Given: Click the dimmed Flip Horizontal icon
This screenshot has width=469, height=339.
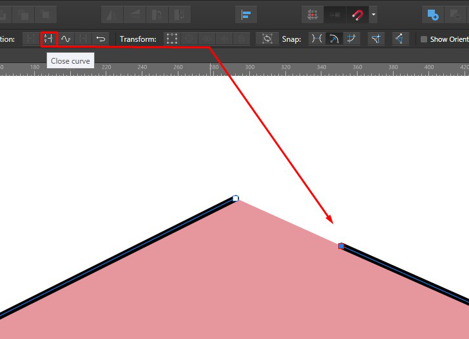Looking at the screenshot, I should pos(112,15).
